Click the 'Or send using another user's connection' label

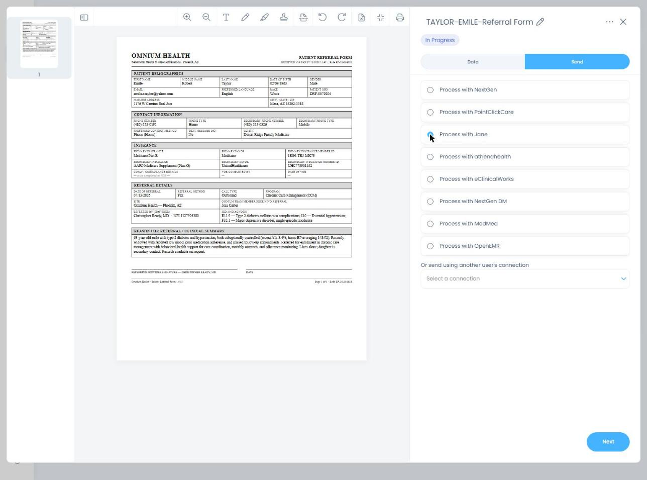(x=475, y=265)
